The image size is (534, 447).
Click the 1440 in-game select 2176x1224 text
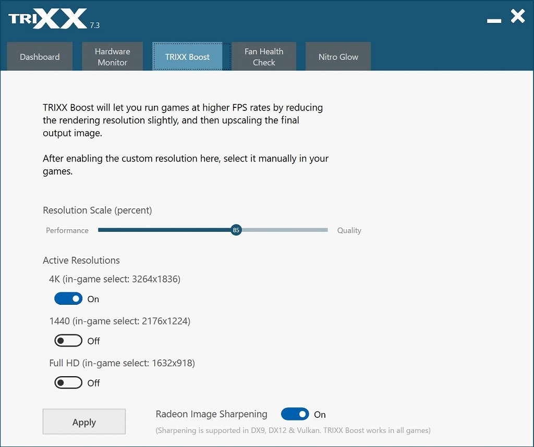click(x=120, y=321)
